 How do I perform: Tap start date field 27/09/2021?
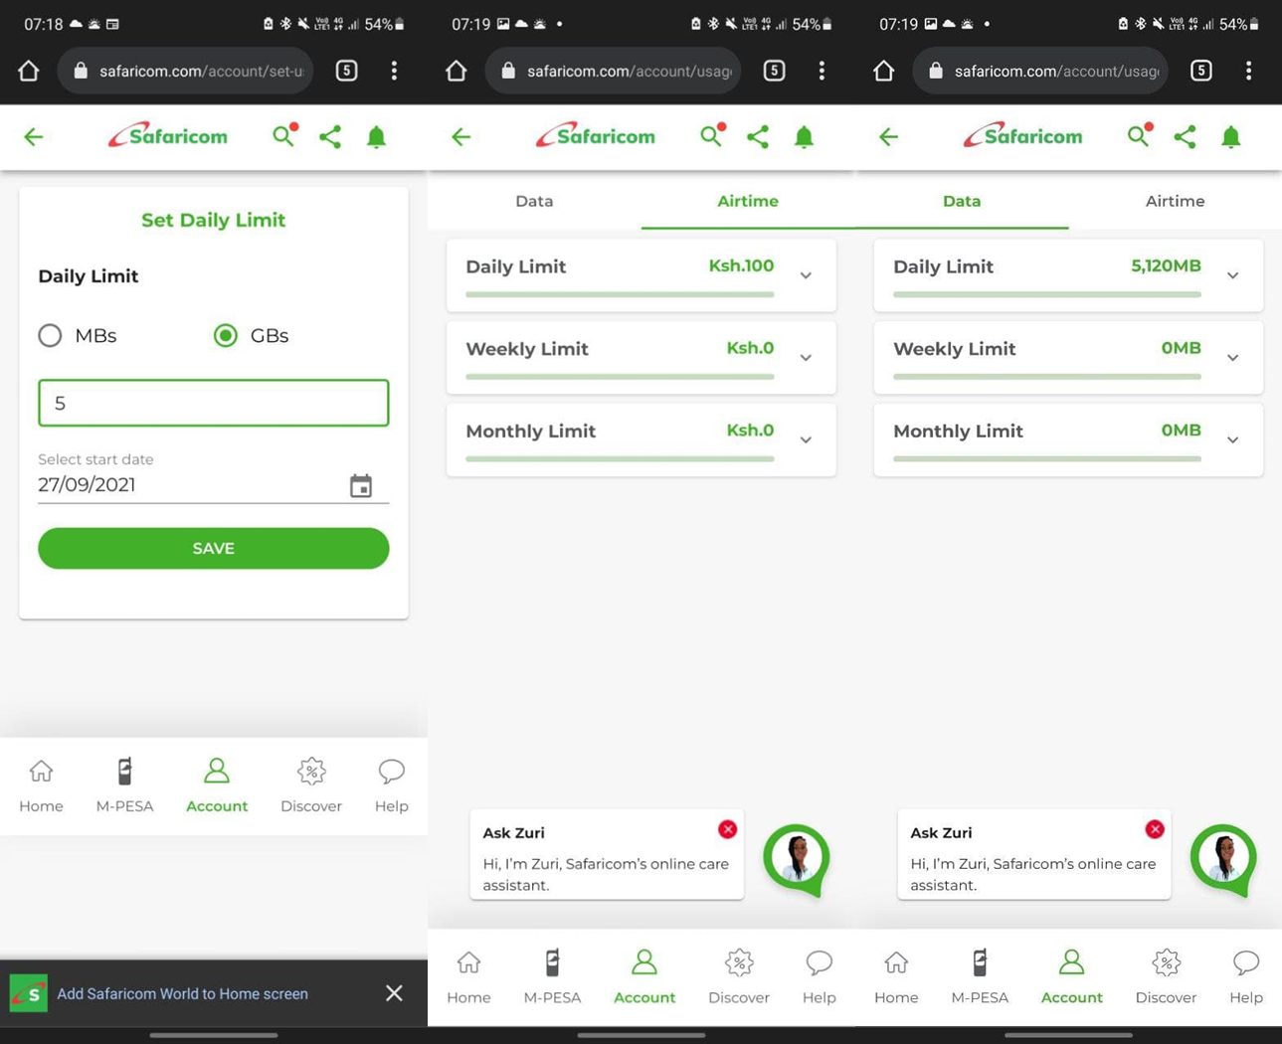tap(214, 485)
